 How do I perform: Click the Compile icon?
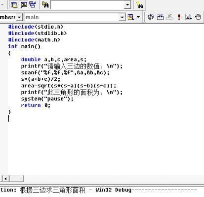pos(151,17)
